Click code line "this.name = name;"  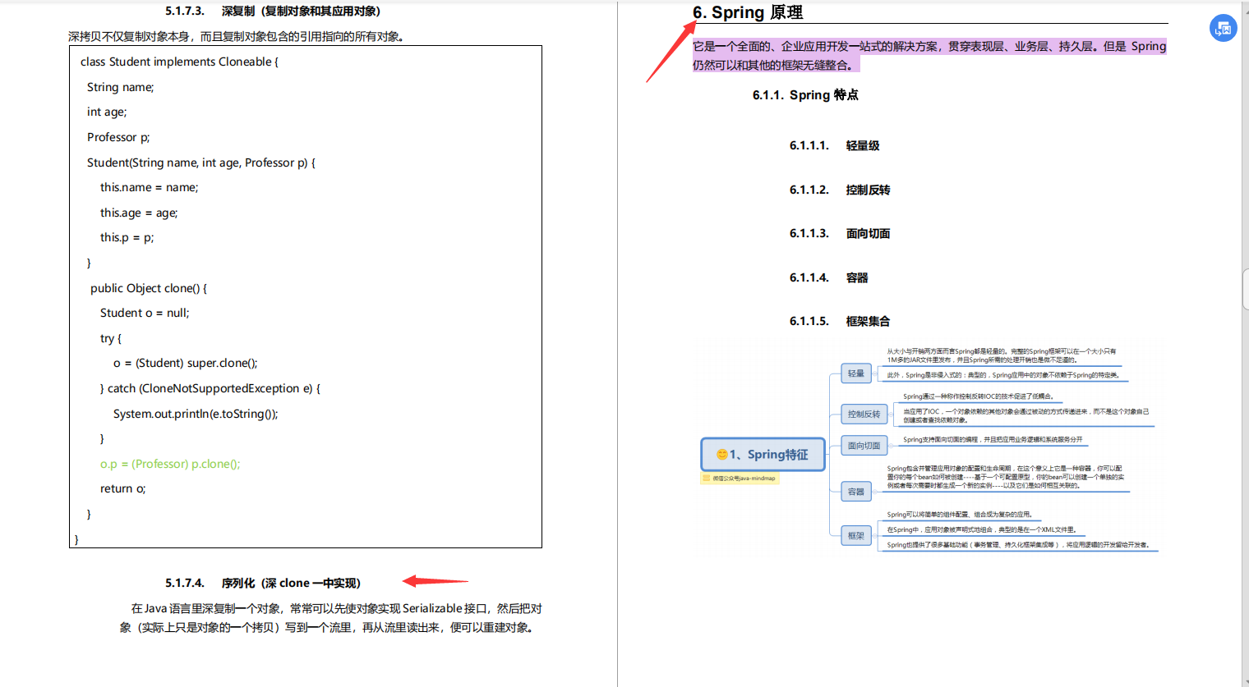click(x=149, y=187)
